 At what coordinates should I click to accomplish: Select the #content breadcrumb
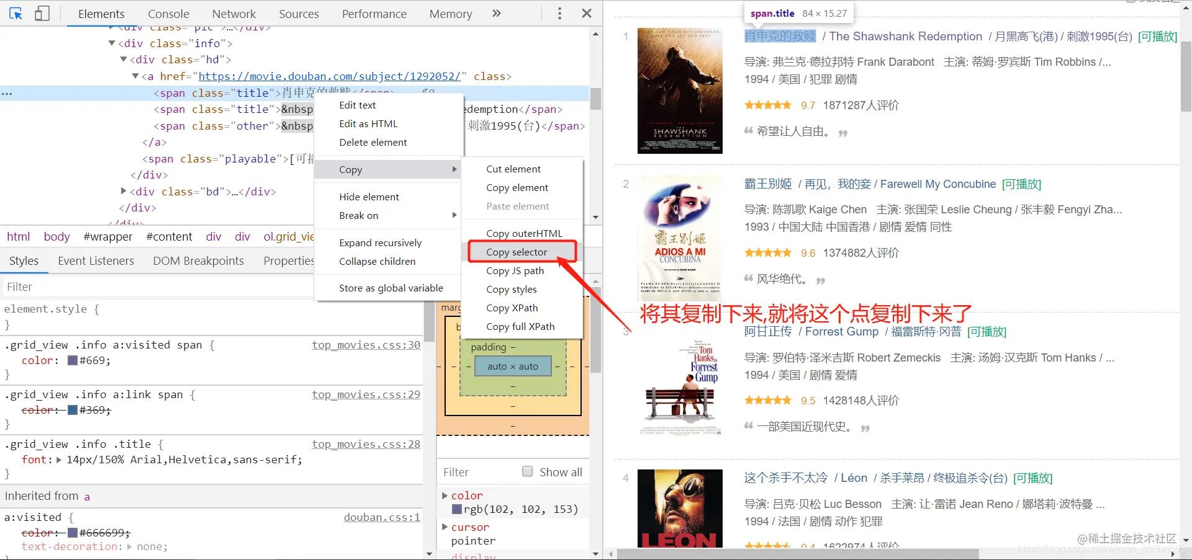[x=169, y=236]
